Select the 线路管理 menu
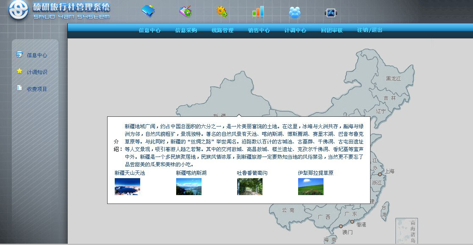Screen dimensions: 473x245 click(x=222, y=30)
